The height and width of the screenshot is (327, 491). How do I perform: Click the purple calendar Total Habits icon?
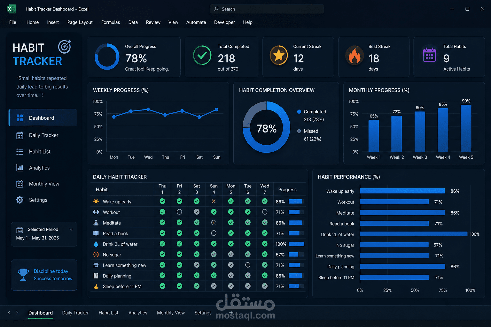pos(429,55)
